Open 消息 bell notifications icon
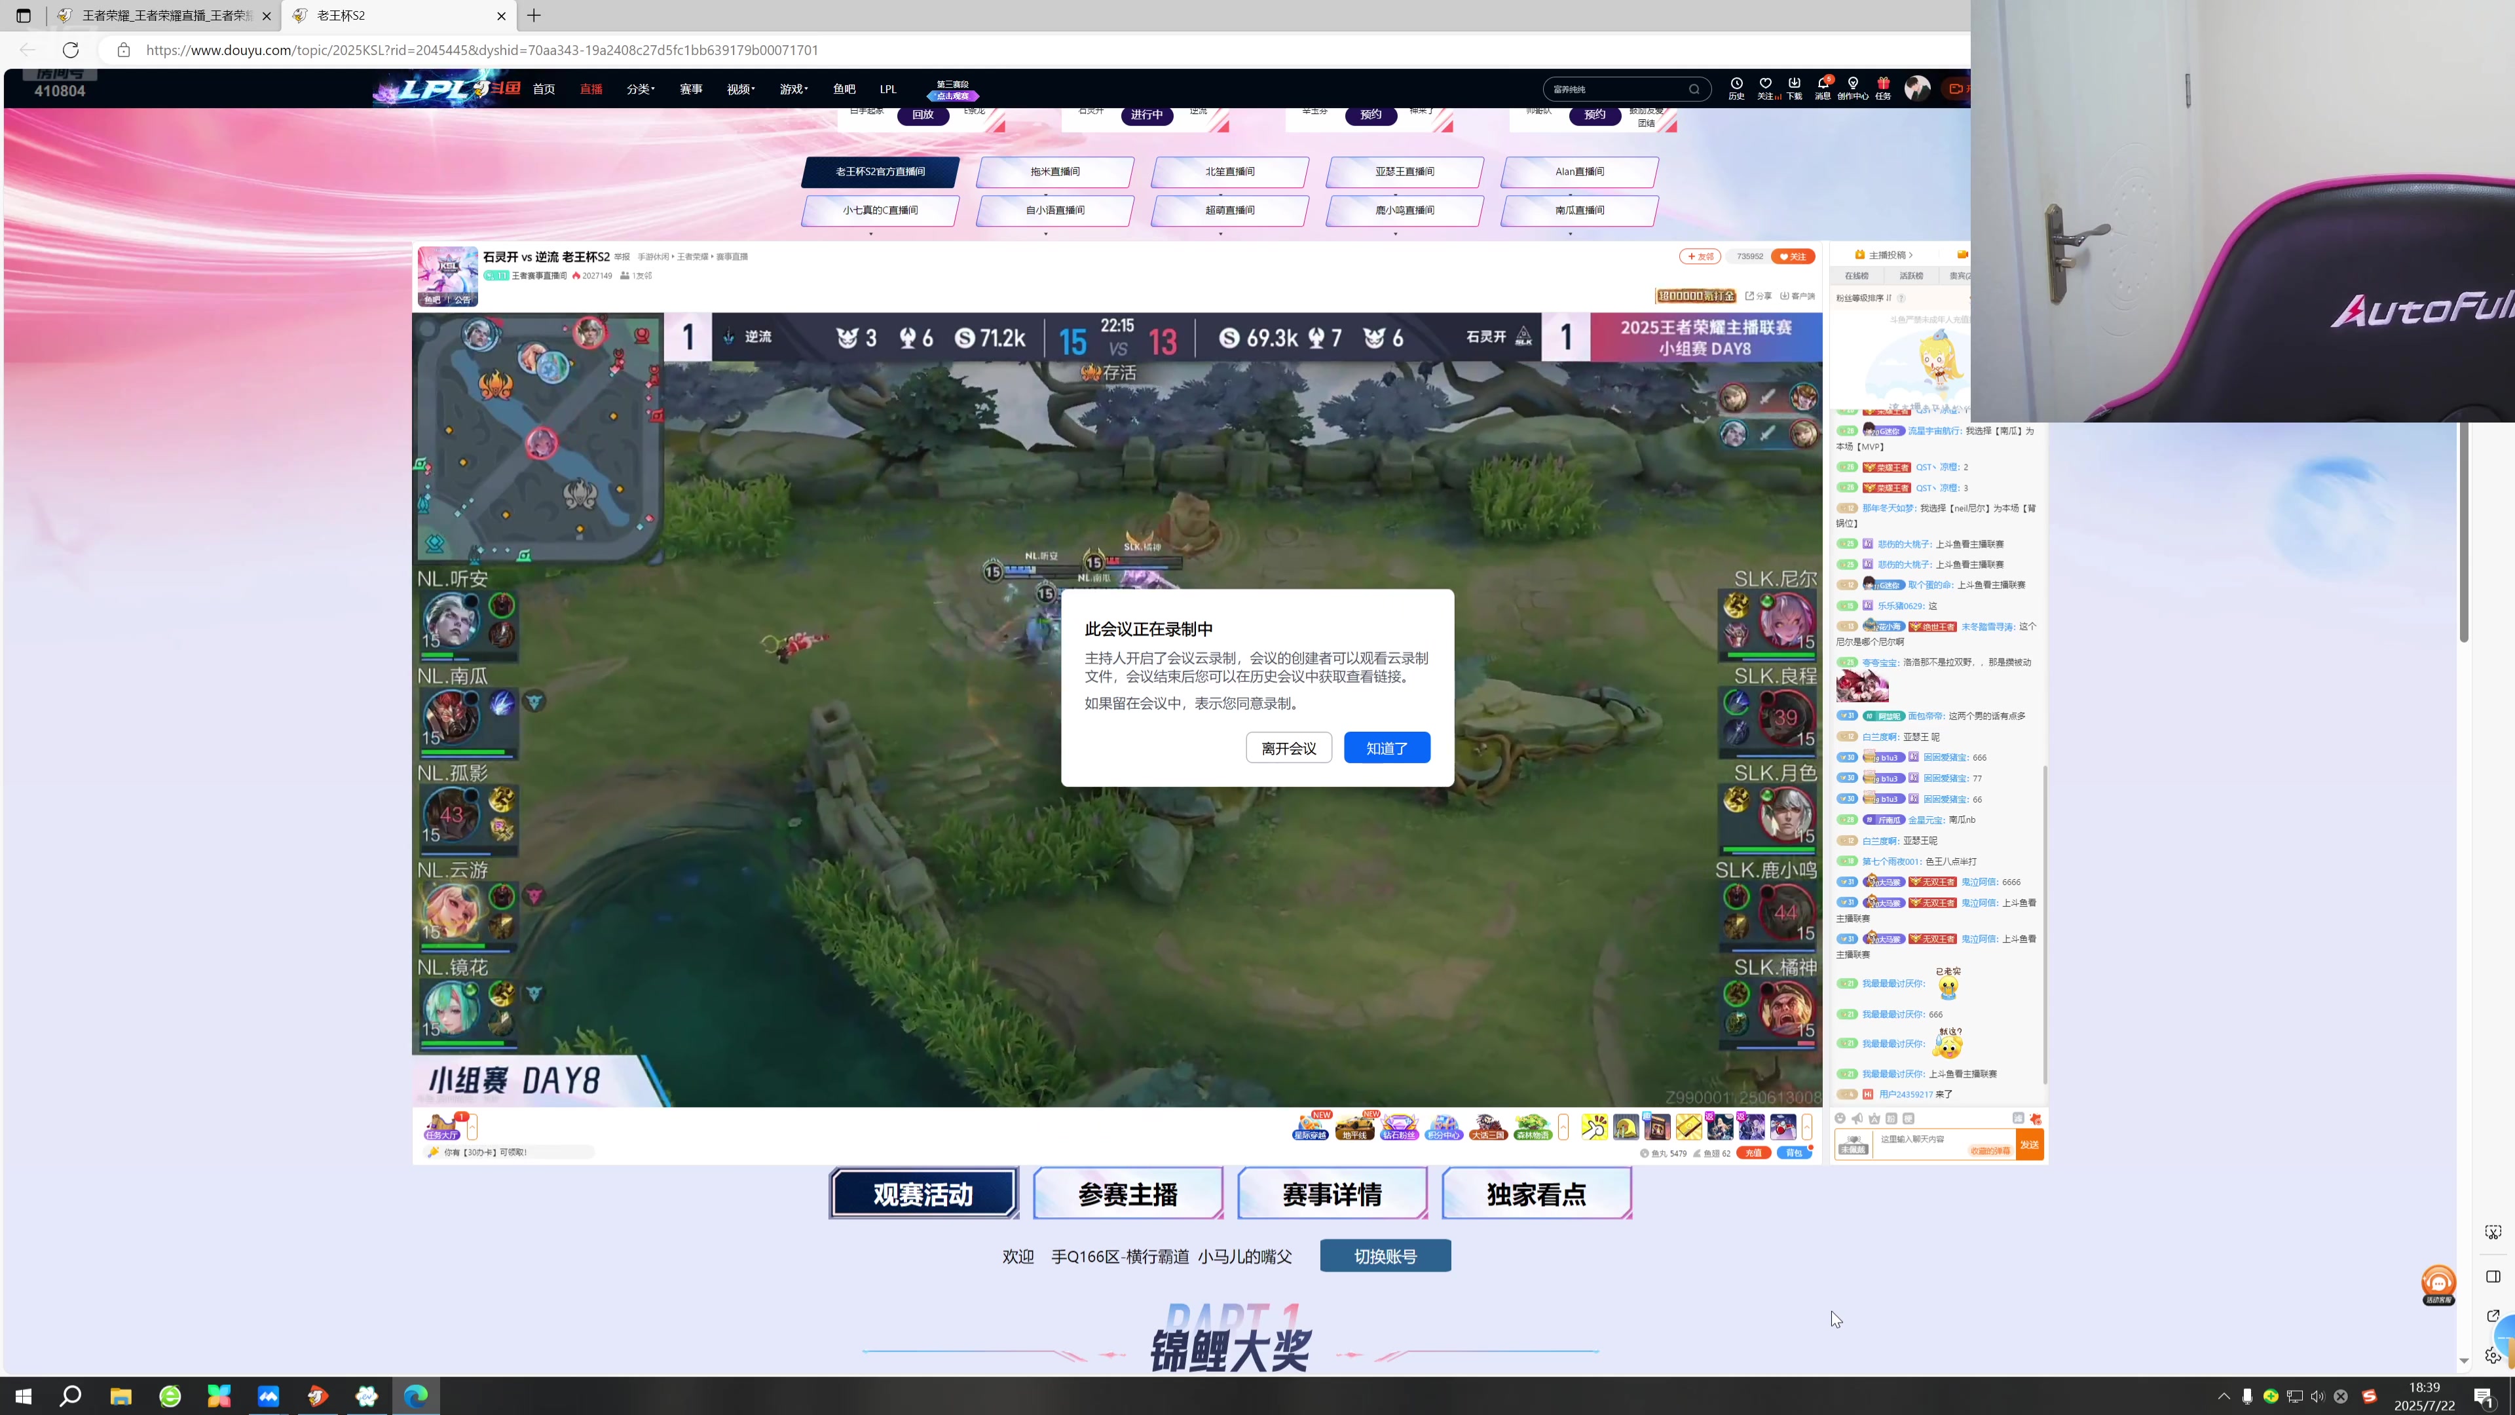 point(1823,88)
